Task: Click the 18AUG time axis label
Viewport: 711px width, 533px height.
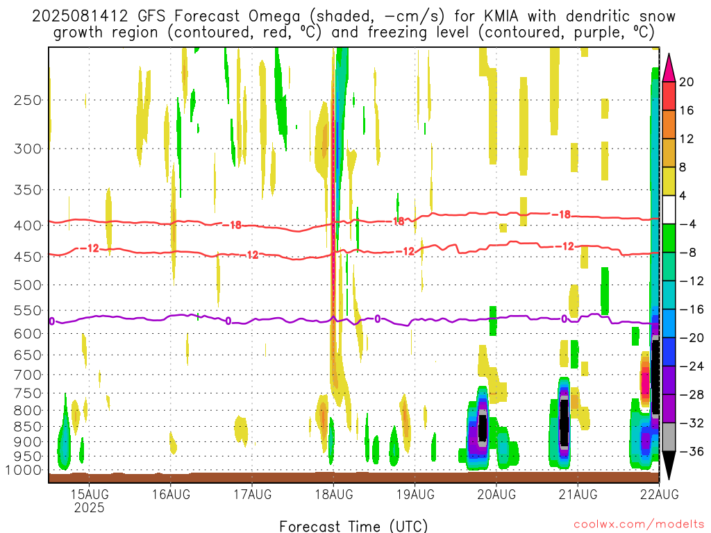Action: click(x=334, y=494)
